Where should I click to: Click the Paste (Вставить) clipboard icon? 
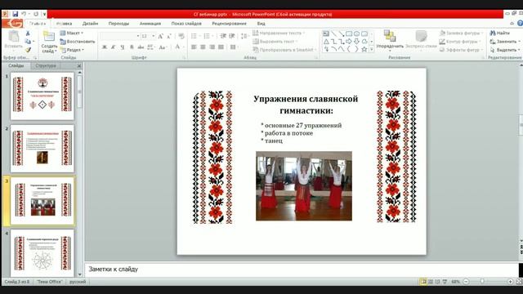[14, 36]
